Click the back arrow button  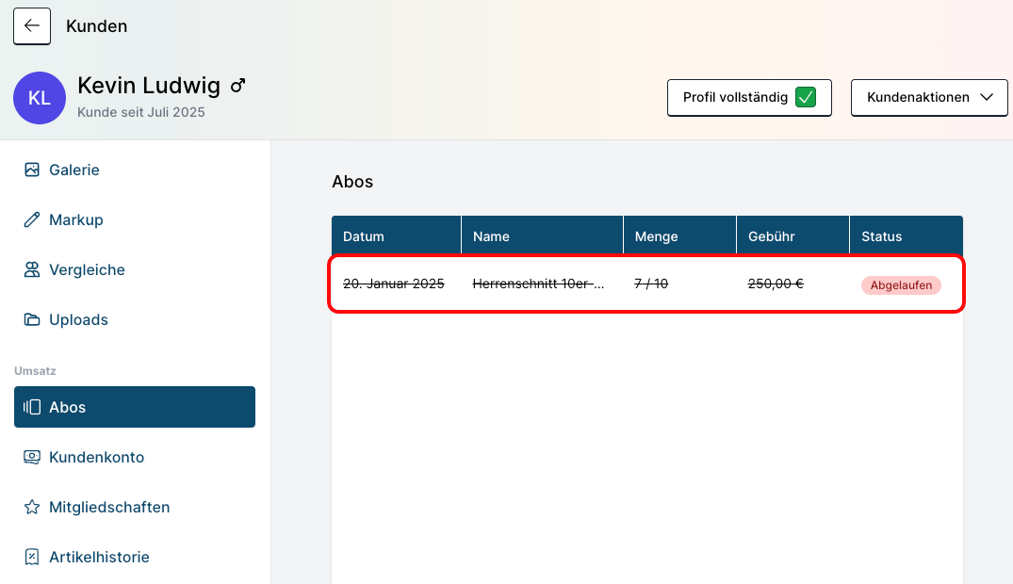[32, 26]
